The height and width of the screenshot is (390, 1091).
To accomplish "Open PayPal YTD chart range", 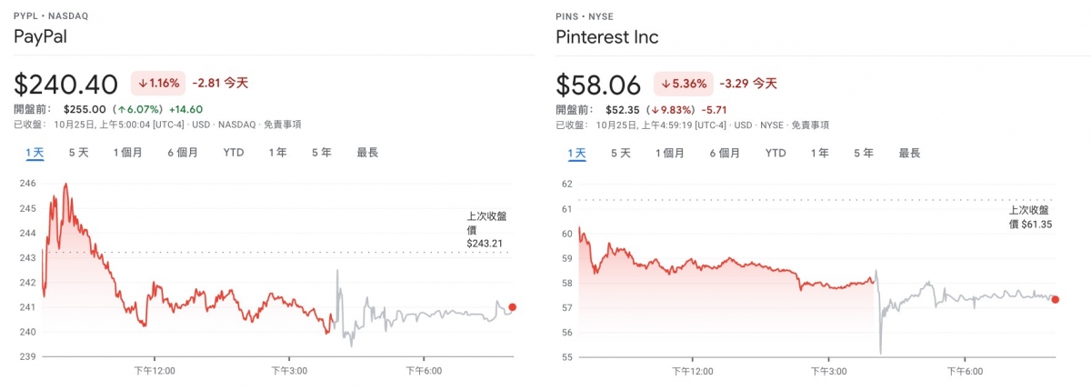I will pos(234,153).
